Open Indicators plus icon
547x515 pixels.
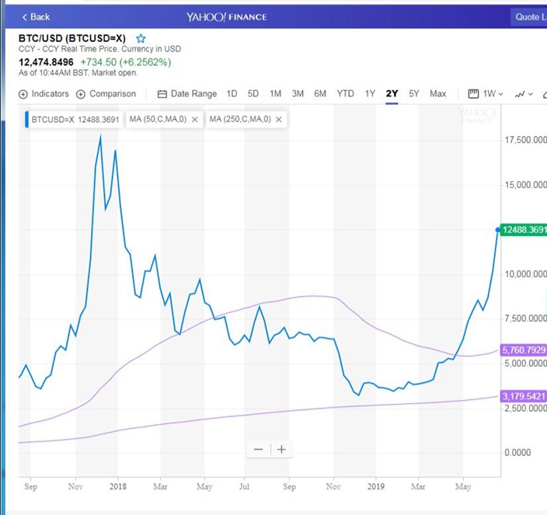coord(23,94)
